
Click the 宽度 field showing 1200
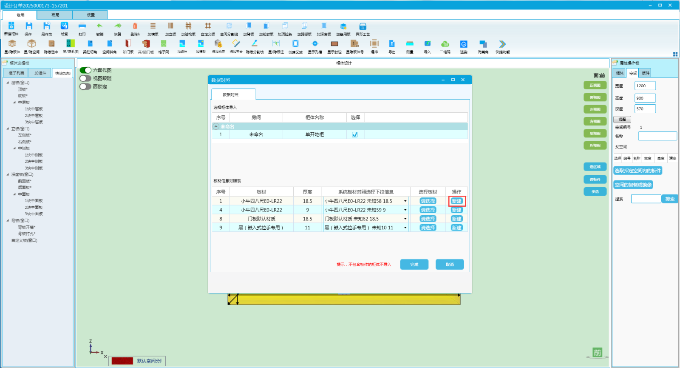[645, 86]
